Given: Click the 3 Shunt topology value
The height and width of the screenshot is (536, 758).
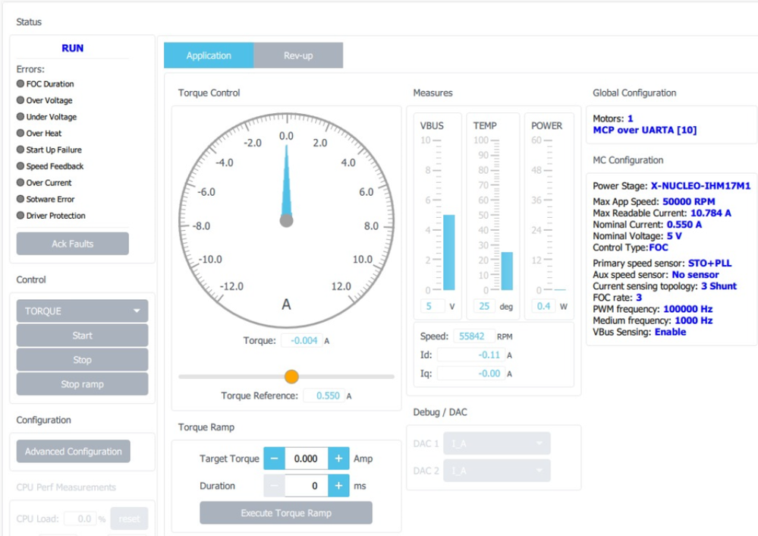Looking at the screenshot, I should pos(719,286).
